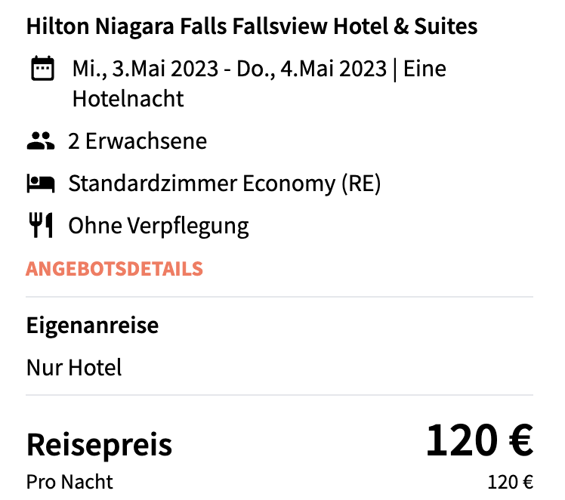
Task: Click the Ohne Verpflegung board label
Action: coord(159,227)
